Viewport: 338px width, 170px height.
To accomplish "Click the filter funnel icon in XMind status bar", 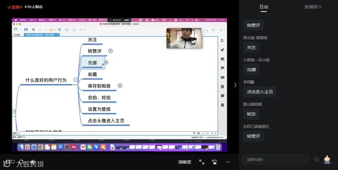I will 194,133.
